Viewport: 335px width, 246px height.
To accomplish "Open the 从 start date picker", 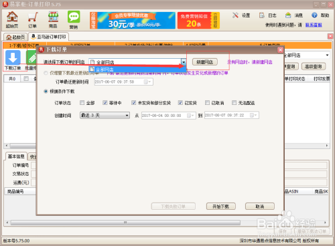I will tap(190, 116).
